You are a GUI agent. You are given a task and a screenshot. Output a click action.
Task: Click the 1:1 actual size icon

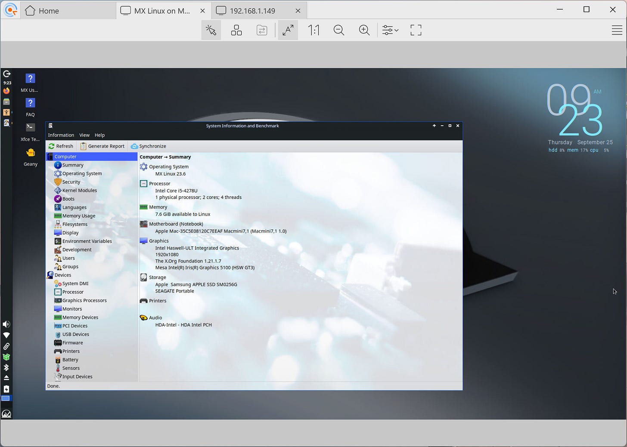(x=313, y=30)
